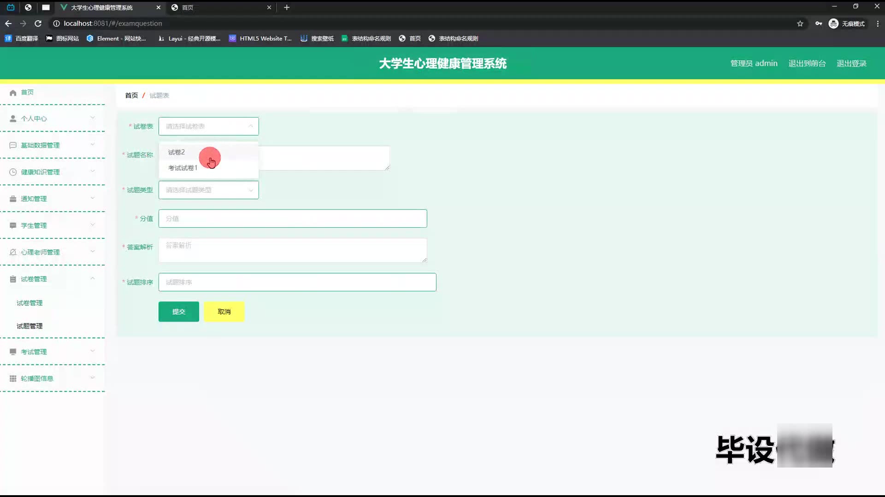Image resolution: width=885 pixels, height=497 pixels.
Task: Click the monitor icon beside 考试管理
Action: coord(13,352)
